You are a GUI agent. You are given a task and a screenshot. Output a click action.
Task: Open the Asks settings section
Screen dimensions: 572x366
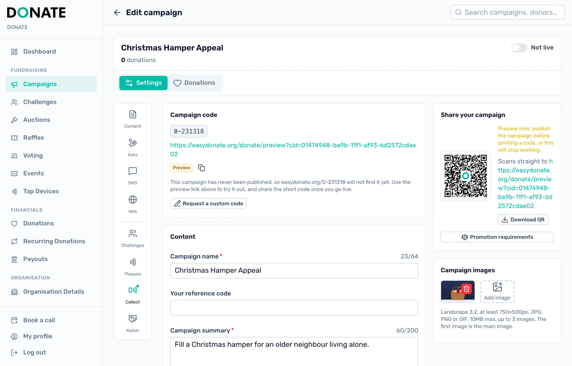click(x=133, y=147)
